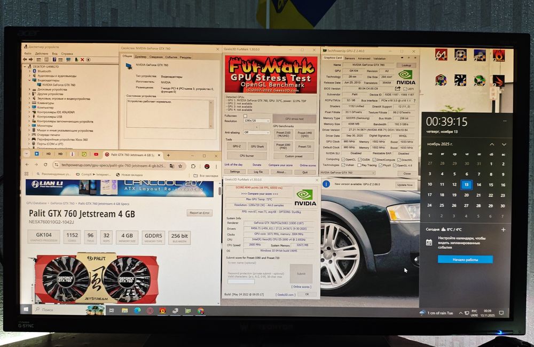The image size is (534, 347).
Task: Open the Chrome profile avatar
Action: click(207, 166)
